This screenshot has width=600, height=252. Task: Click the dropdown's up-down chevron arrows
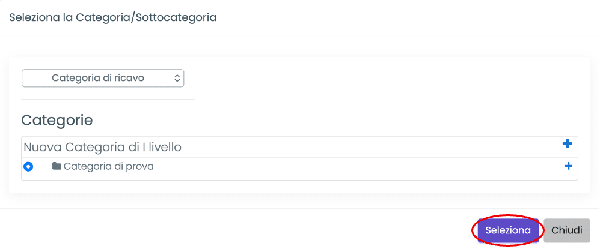[177, 78]
